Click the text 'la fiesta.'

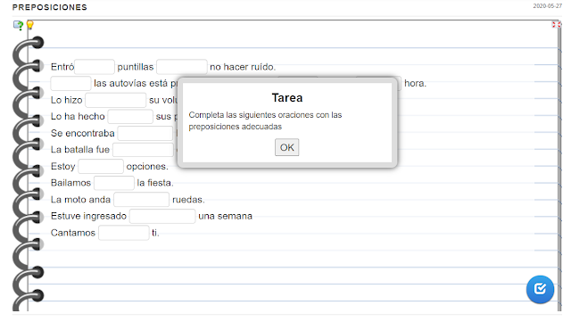(x=155, y=183)
